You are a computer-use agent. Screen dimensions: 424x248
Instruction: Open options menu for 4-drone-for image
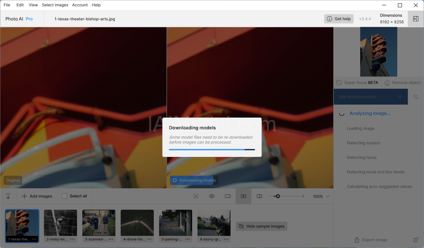pyautogui.click(x=149, y=239)
